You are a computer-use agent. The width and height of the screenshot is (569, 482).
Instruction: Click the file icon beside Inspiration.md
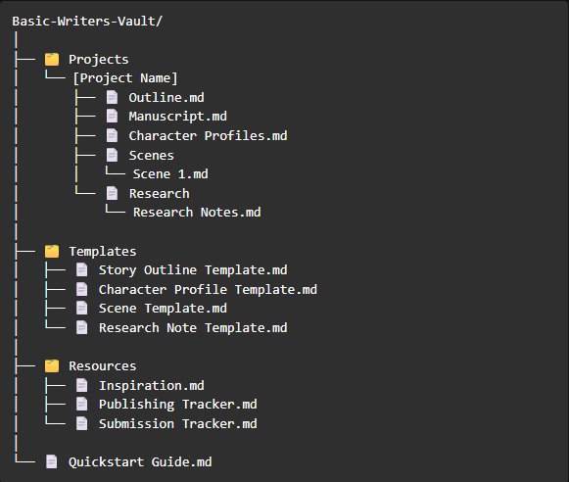[81, 385]
